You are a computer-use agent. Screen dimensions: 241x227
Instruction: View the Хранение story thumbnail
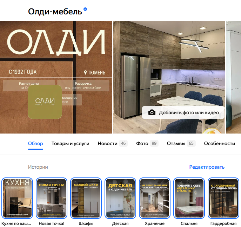tap(155, 198)
